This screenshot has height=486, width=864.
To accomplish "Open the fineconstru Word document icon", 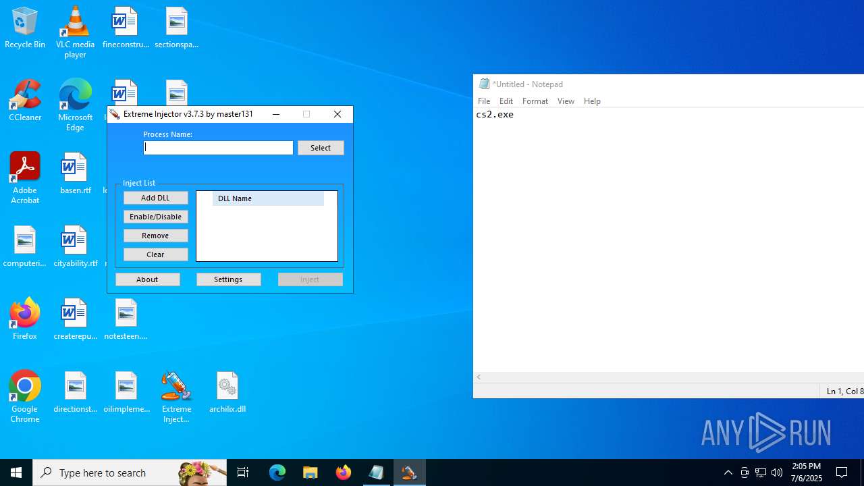I will 126,28.
